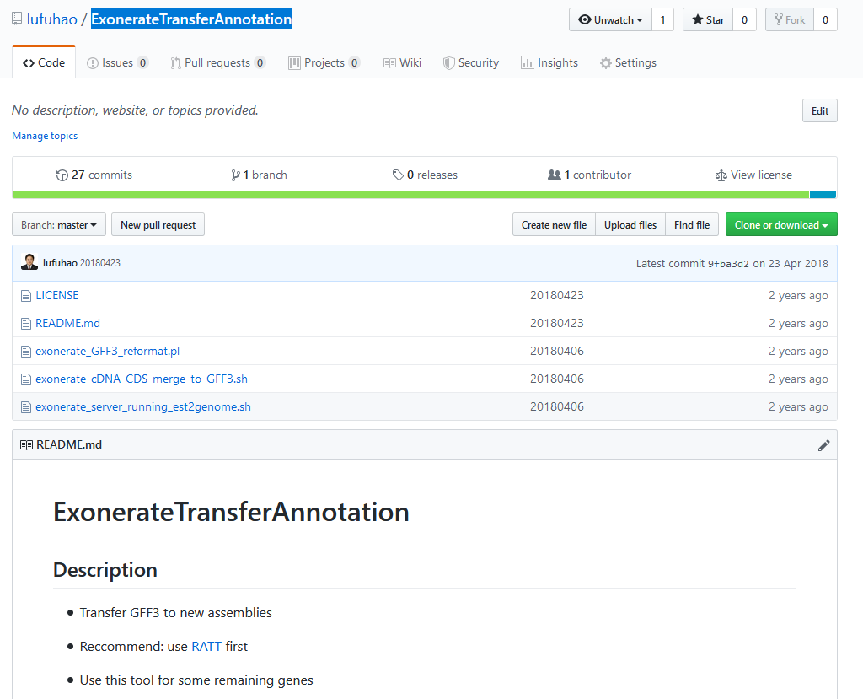Click the stargazers count of 0
Screen dimensions: 863x699
pyautogui.click(x=745, y=20)
